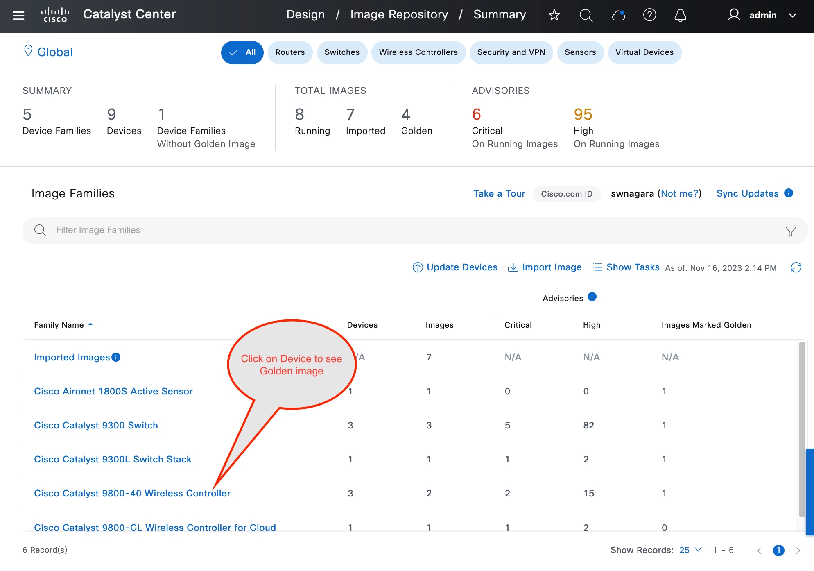
Task: Open Show Records 25 dropdown
Action: pyautogui.click(x=690, y=550)
